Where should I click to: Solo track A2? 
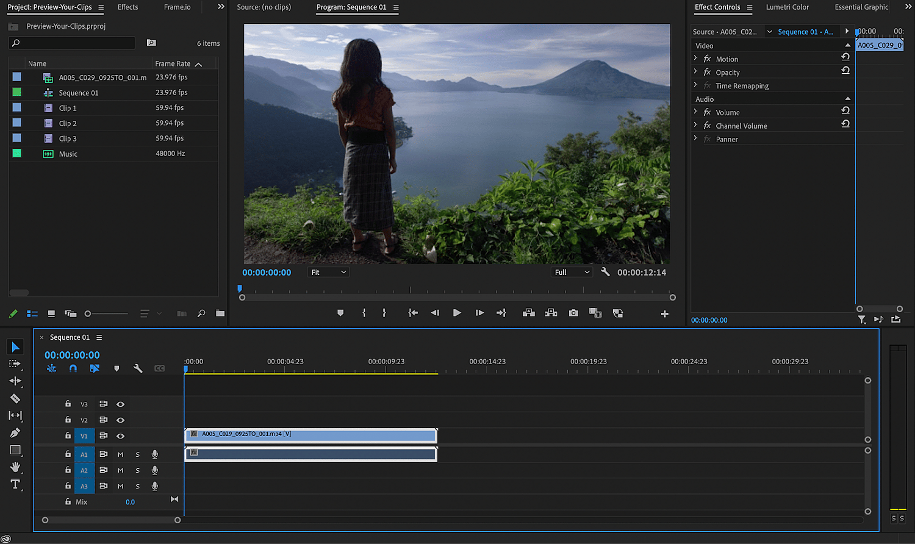pos(137,470)
